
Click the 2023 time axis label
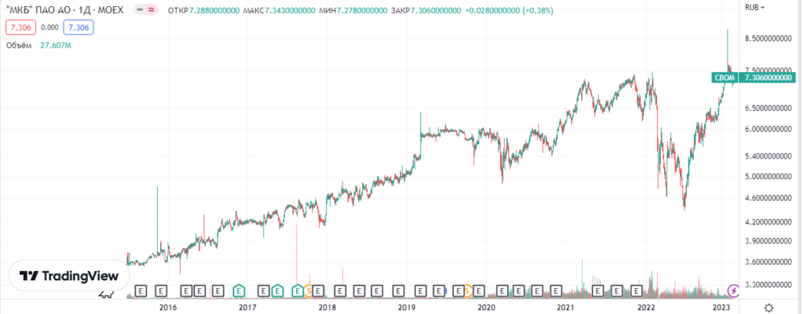pos(722,308)
